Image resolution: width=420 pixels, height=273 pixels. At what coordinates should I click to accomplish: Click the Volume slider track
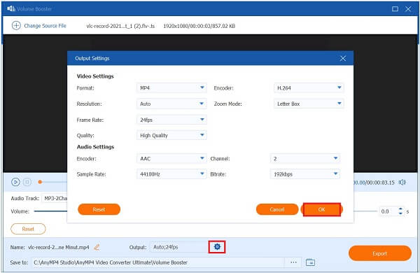pyautogui.click(x=50, y=211)
